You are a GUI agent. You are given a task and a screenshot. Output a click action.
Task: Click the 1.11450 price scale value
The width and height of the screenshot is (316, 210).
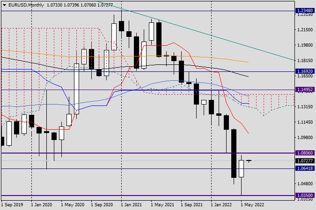[305, 122]
